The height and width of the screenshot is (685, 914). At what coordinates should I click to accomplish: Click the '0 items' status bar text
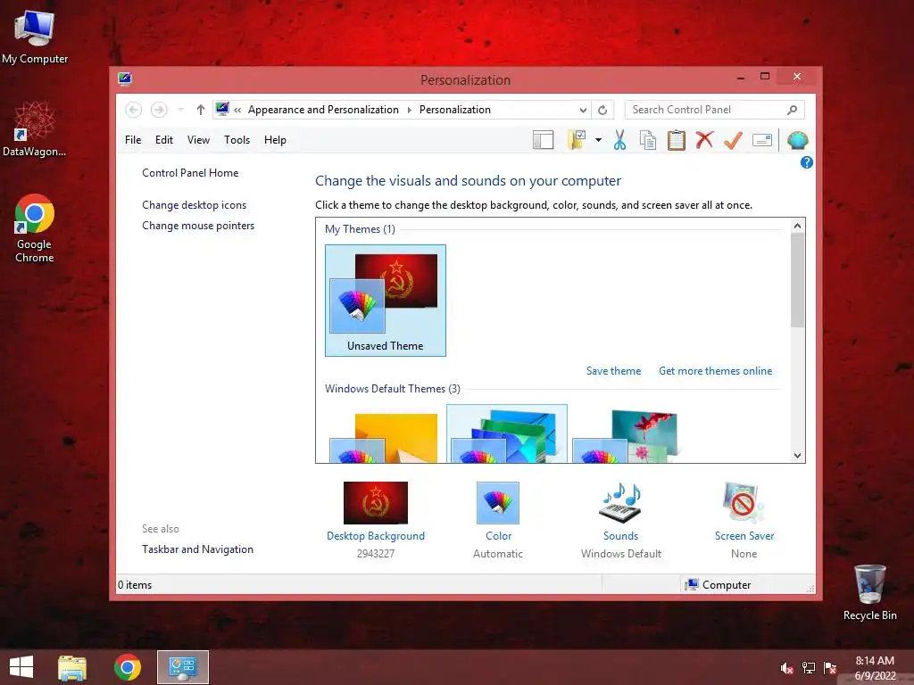(x=135, y=585)
